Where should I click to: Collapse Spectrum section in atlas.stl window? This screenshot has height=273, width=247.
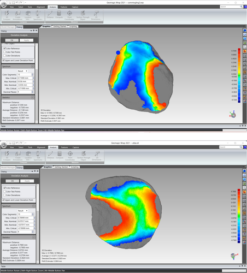(x=34, y=206)
